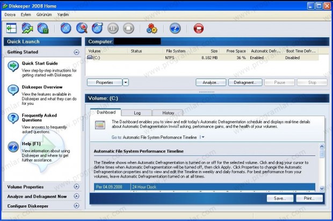The width and height of the screenshot is (333, 221).
Task: Open the Eylem menu
Action: (26, 15)
